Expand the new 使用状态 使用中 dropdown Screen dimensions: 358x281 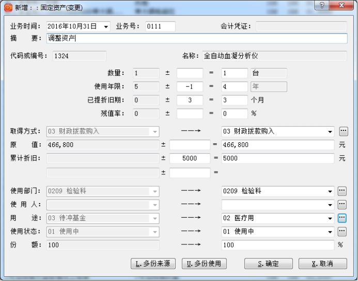click(x=330, y=232)
